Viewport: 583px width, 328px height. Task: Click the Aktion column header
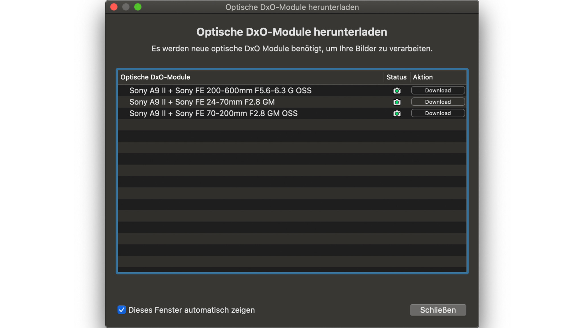[x=438, y=77]
